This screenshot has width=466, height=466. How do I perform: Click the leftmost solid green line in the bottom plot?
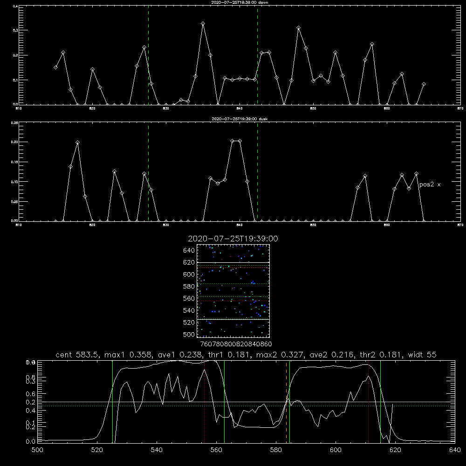(x=112, y=402)
